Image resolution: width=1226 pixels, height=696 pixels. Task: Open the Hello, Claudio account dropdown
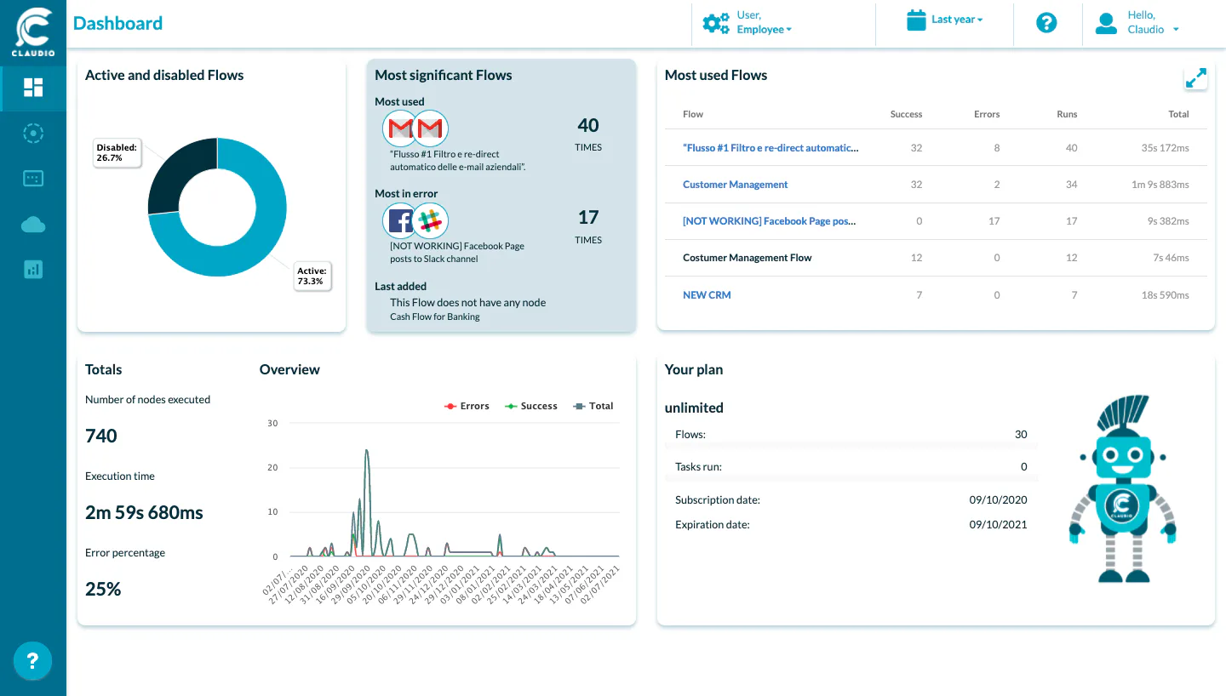tap(1153, 23)
